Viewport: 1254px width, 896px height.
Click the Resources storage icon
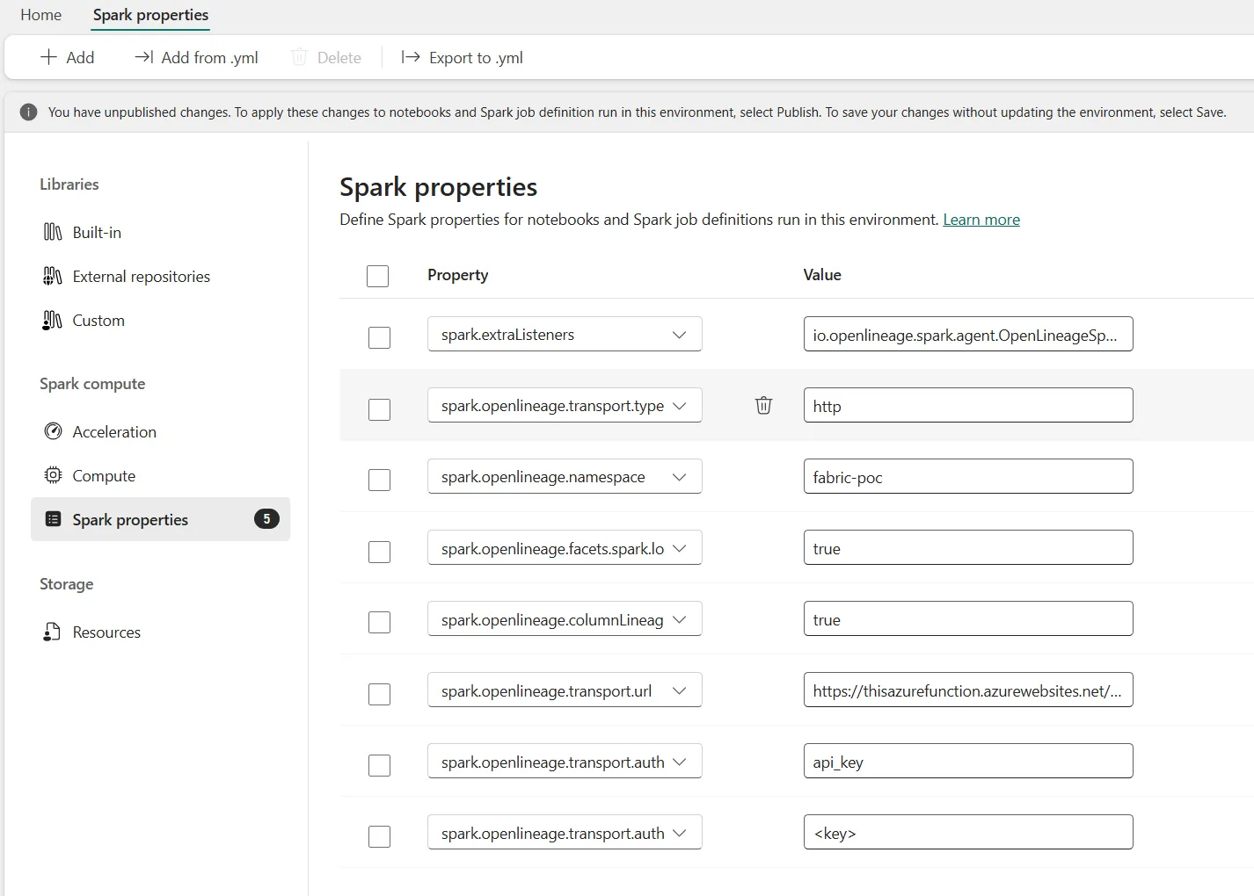[x=53, y=632]
